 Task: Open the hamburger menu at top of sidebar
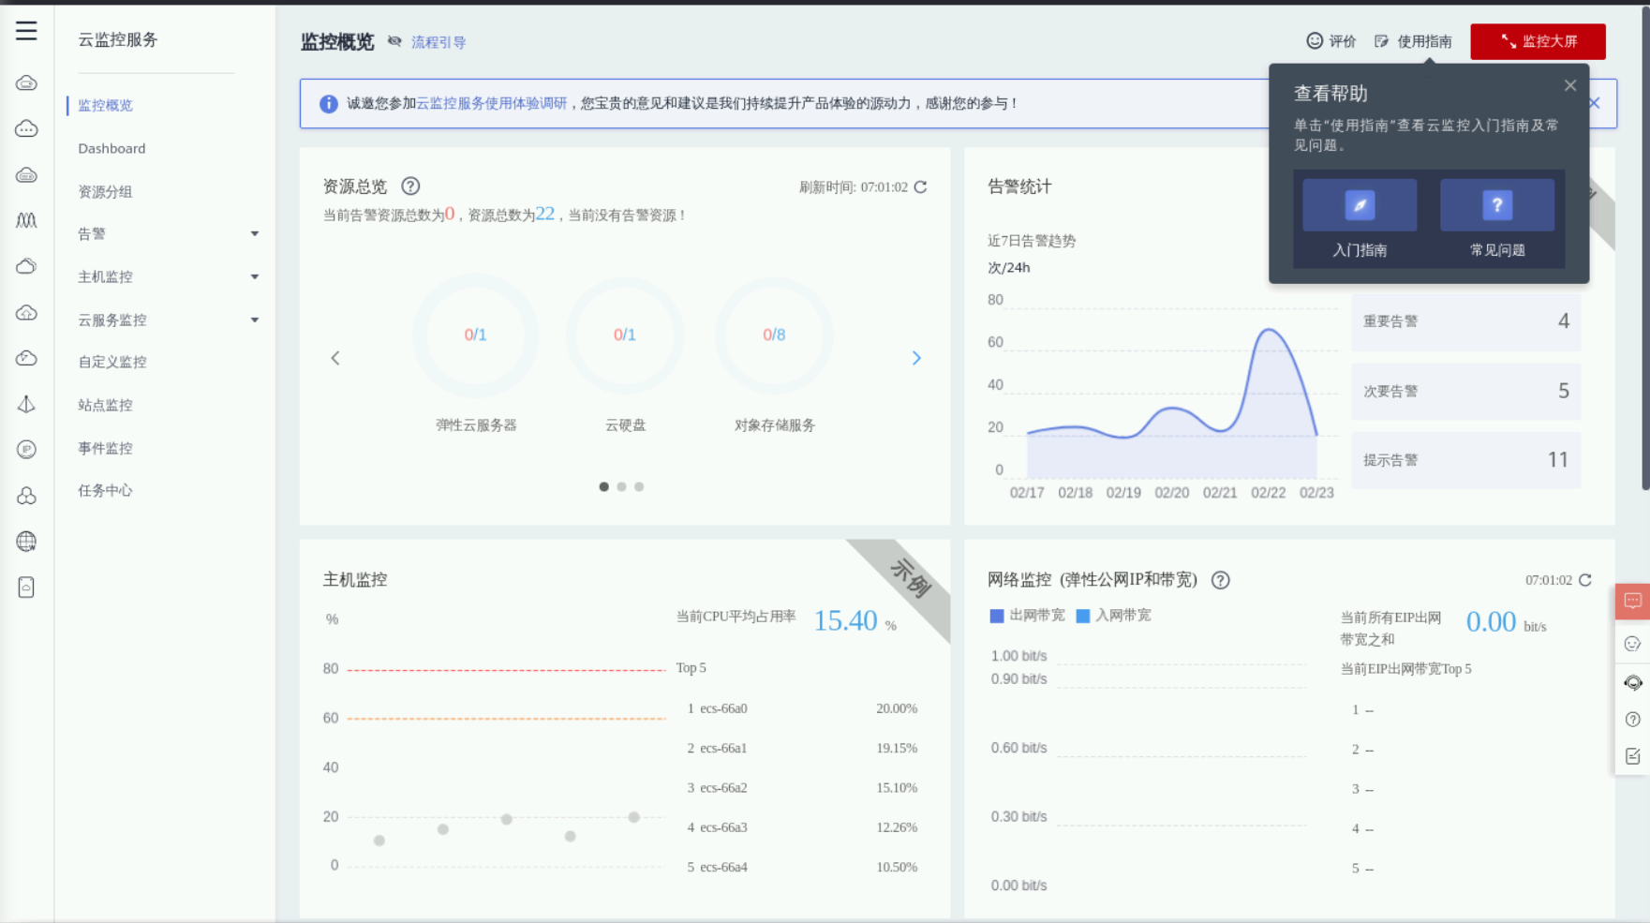[26, 31]
